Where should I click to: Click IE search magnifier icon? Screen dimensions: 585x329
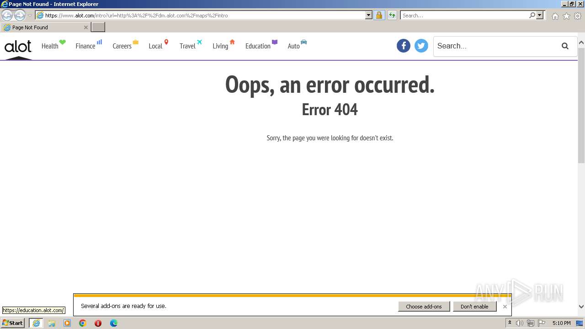pos(532,15)
